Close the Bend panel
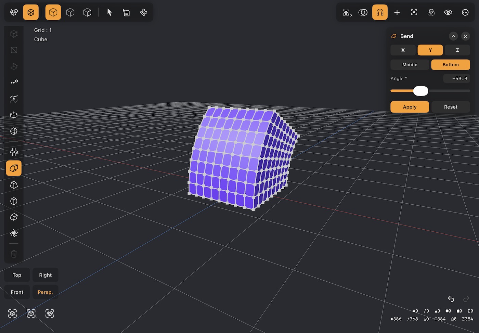479x333 pixels. tap(466, 36)
